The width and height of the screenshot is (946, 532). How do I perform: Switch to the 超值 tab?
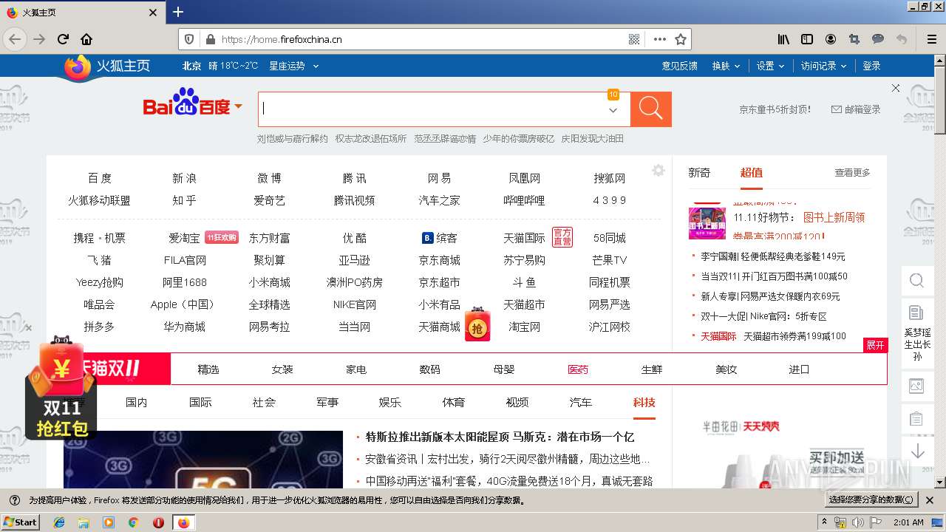tap(751, 173)
